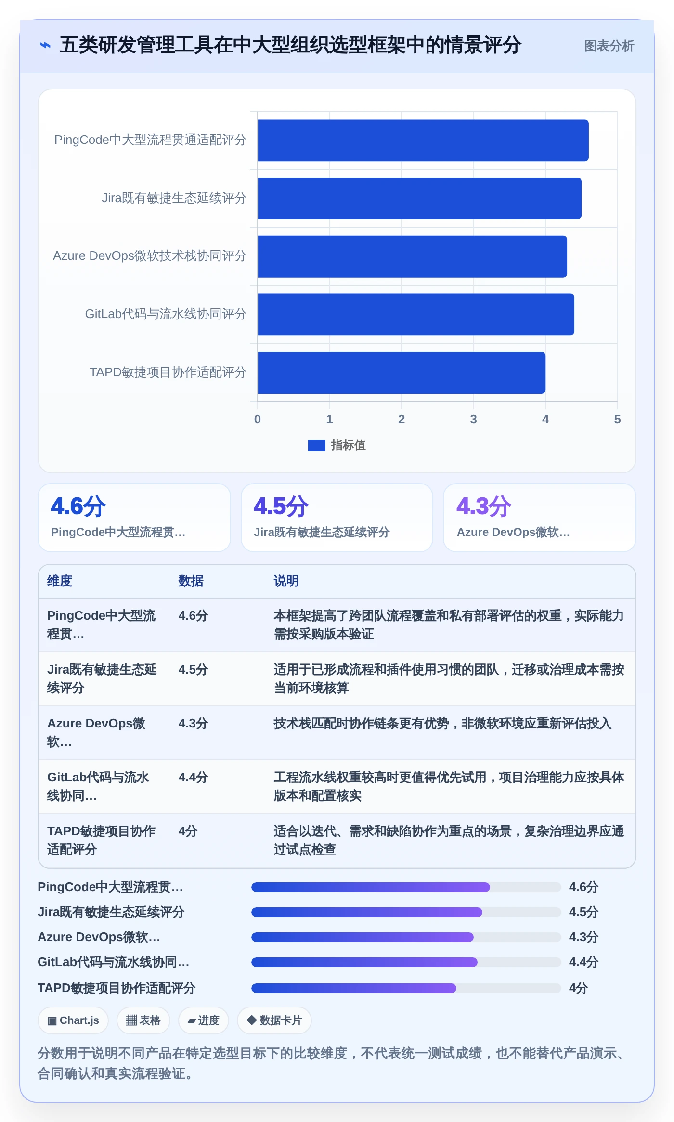Click the GitLab progress bar showing 4.4分
This screenshot has width=674, height=1122.
pos(406,962)
